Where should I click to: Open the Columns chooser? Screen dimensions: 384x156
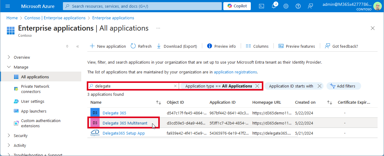257,46
